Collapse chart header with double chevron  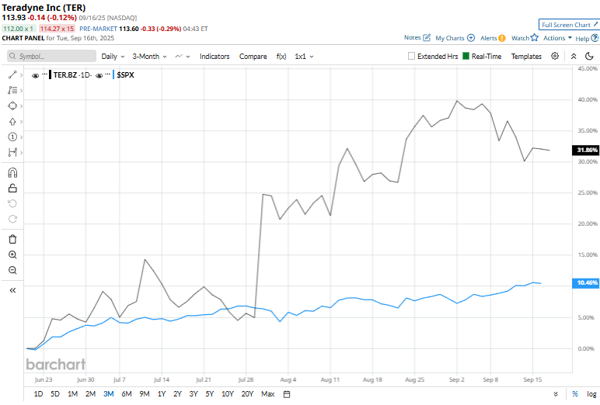coord(574,56)
